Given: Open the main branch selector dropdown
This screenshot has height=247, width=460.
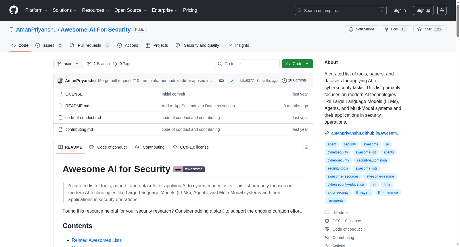Looking at the screenshot, I should pos(68,64).
